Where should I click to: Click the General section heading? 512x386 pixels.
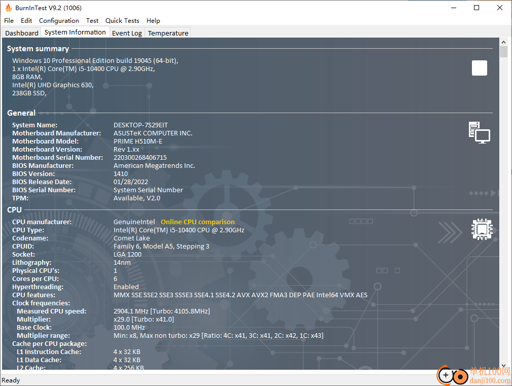point(21,113)
